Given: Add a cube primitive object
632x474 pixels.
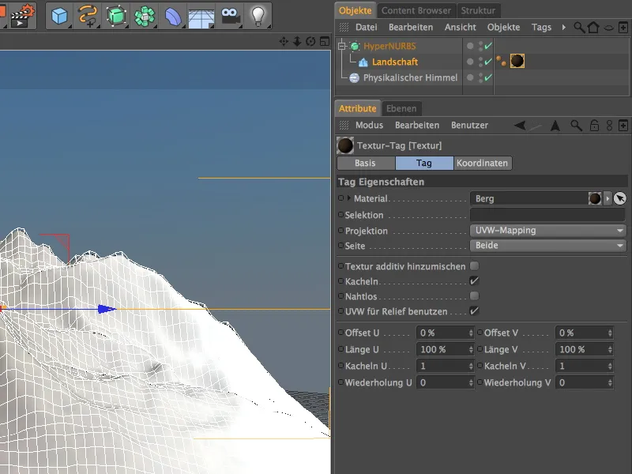Looking at the screenshot, I should click(x=59, y=17).
